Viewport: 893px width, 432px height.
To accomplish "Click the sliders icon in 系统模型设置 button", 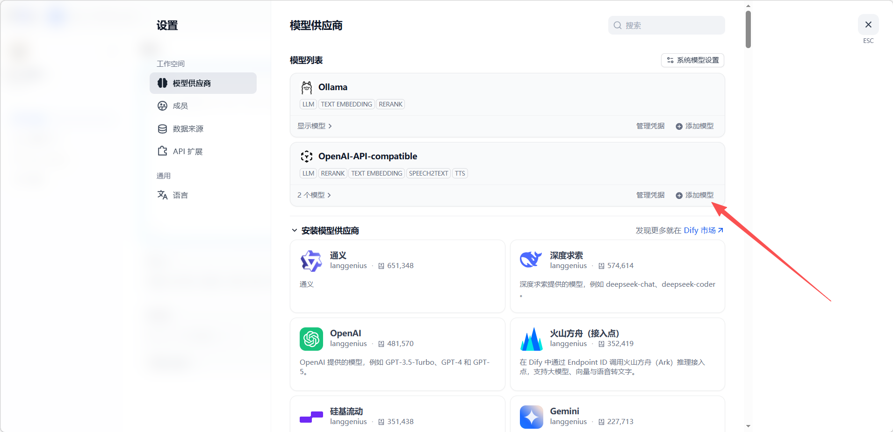I will coord(670,60).
